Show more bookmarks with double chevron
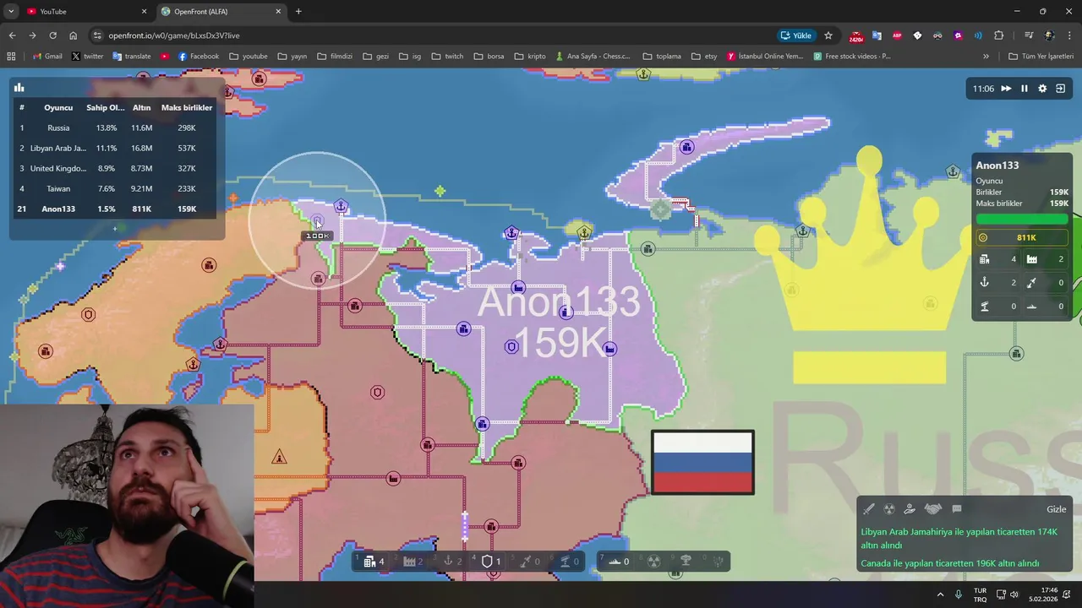Screen dimensions: 1082x608 point(986,57)
